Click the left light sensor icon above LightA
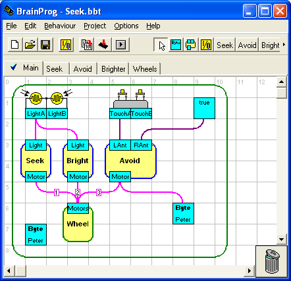Image resolution: width=291 pixels, height=281 pixels. tap(36, 98)
